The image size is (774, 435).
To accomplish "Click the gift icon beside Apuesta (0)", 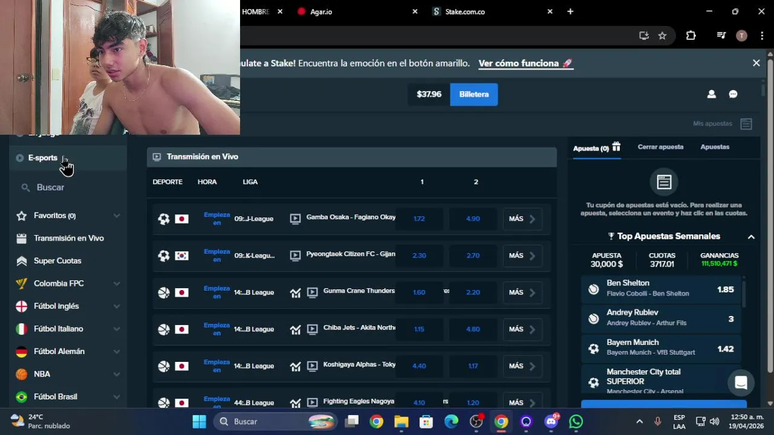I will (616, 147).
